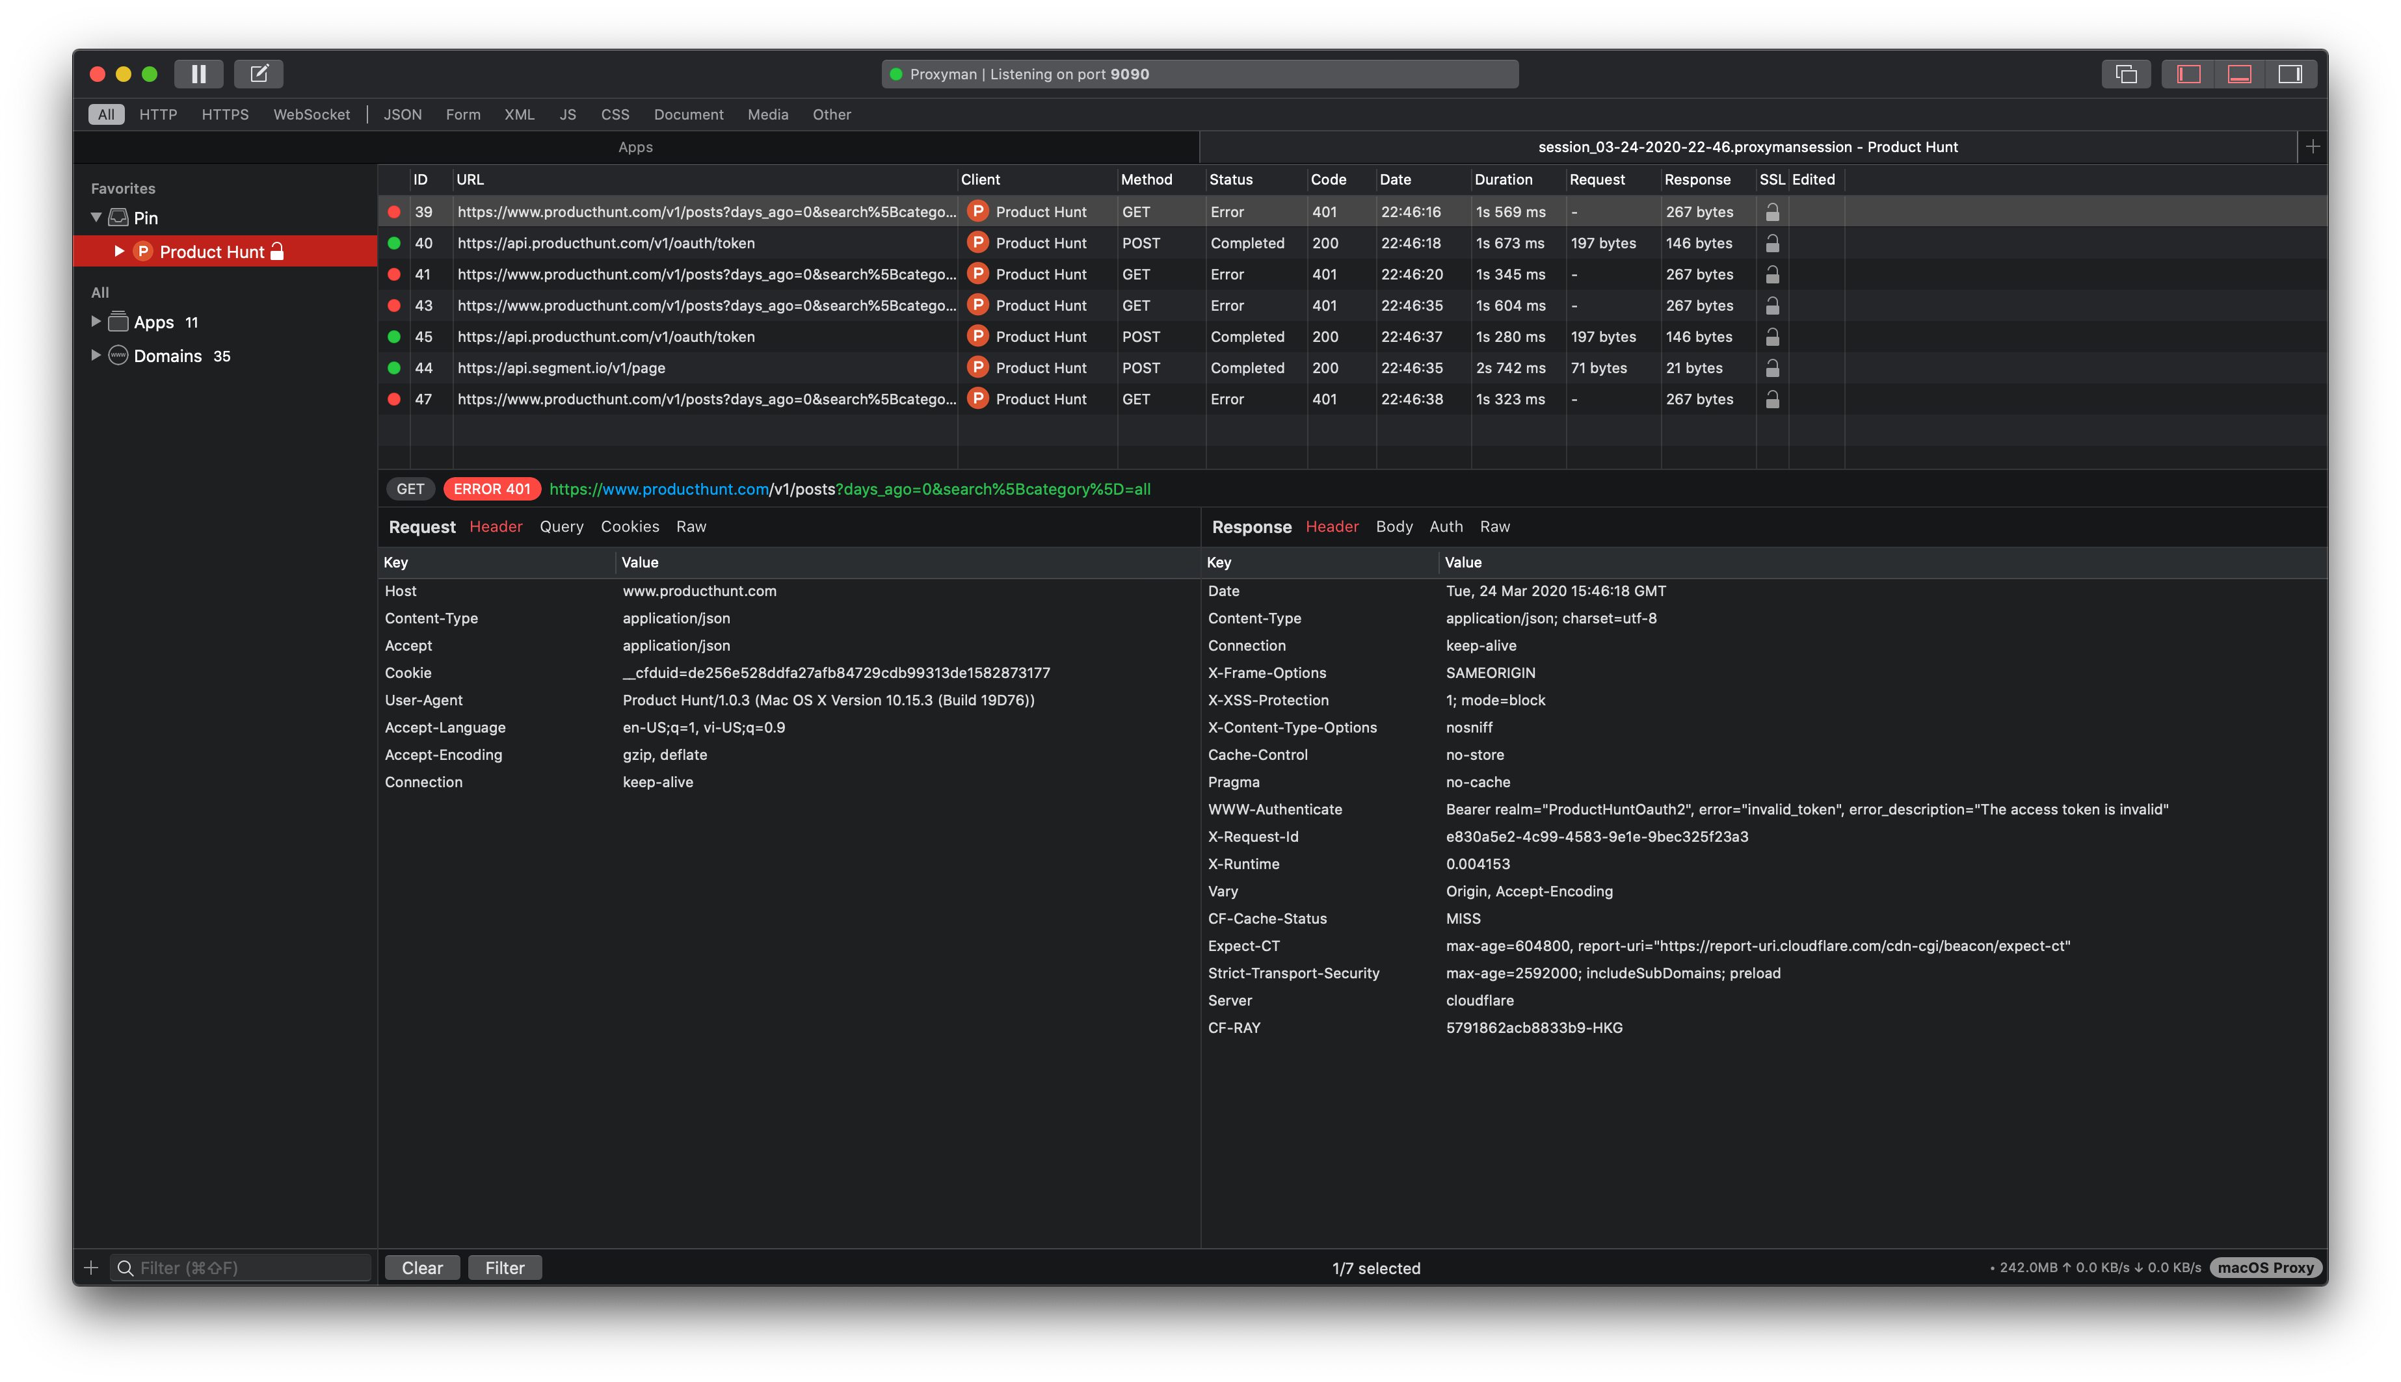Open the multiple windows icon
2401x1382 pixels.
[2125, 73]
